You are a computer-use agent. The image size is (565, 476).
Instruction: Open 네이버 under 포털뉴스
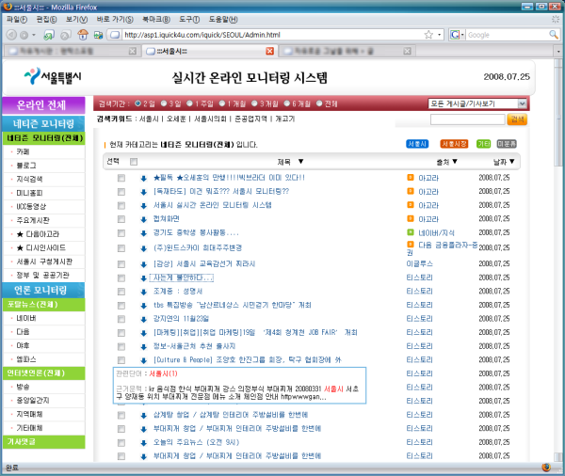[26, 318]
